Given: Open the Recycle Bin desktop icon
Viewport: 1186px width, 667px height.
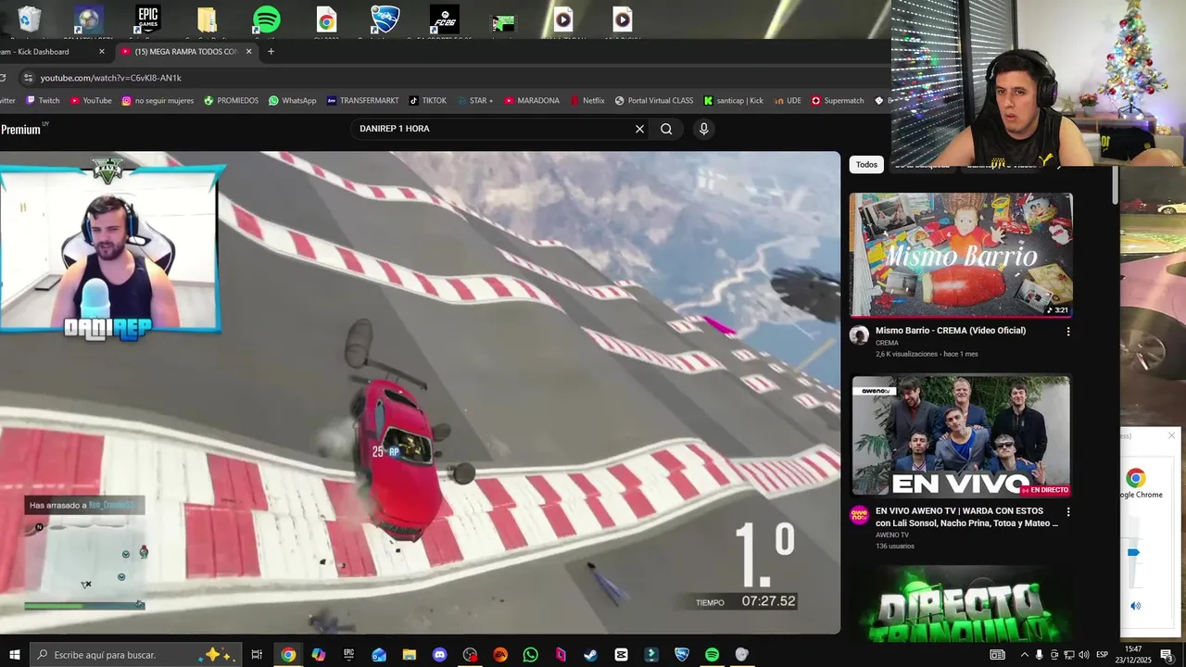Looking at the screenshot, I should pyautogui.click(x=29, y=19).
